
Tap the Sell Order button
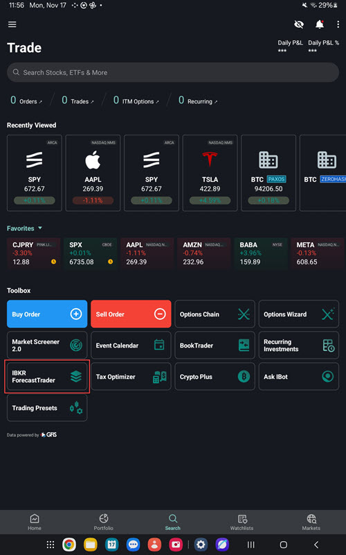click(131, 314)
